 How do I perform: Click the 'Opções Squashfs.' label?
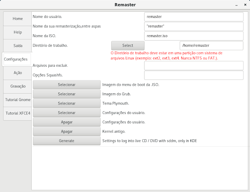48,75
